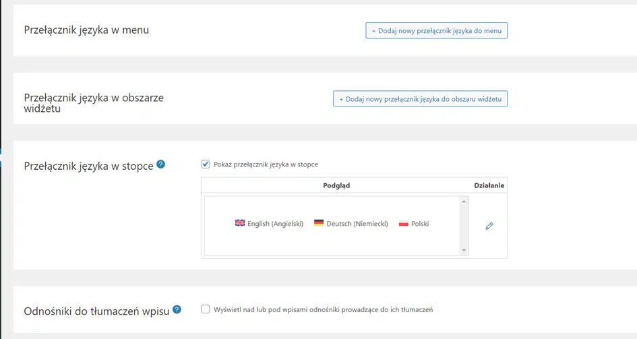The height and width of the screenshot is (339, 637).
Task: Click the Działanie column header
Action: (489, 185)
